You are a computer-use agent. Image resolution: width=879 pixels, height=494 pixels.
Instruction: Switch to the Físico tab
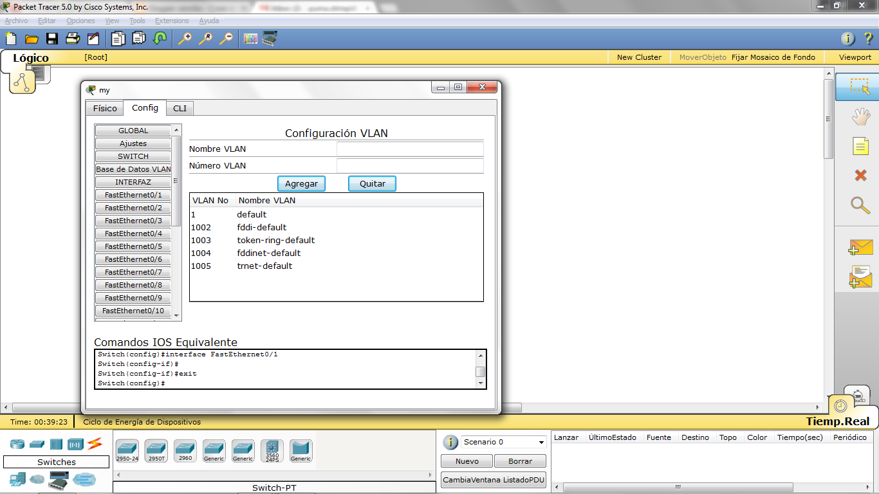click(105, 108)
